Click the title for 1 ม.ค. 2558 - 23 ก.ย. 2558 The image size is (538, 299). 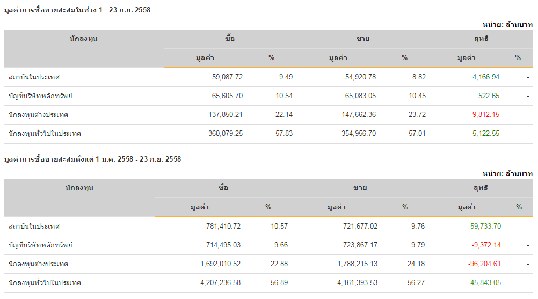point(92,159)
